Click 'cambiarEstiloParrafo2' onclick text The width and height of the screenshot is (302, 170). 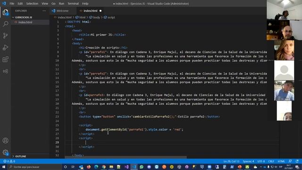(x=151, y=117)
